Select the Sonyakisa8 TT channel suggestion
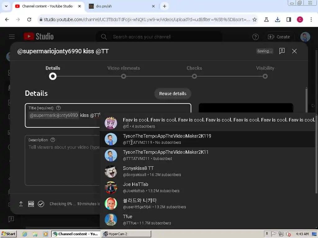The height and width of the screenshot is (238, 318). pos(208,171)
